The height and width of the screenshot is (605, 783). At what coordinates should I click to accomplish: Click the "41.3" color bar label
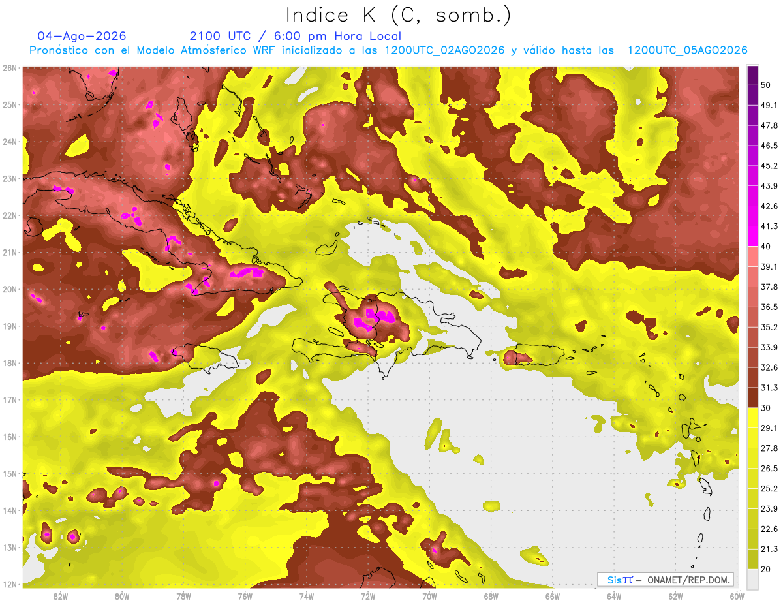coord(769,226)
